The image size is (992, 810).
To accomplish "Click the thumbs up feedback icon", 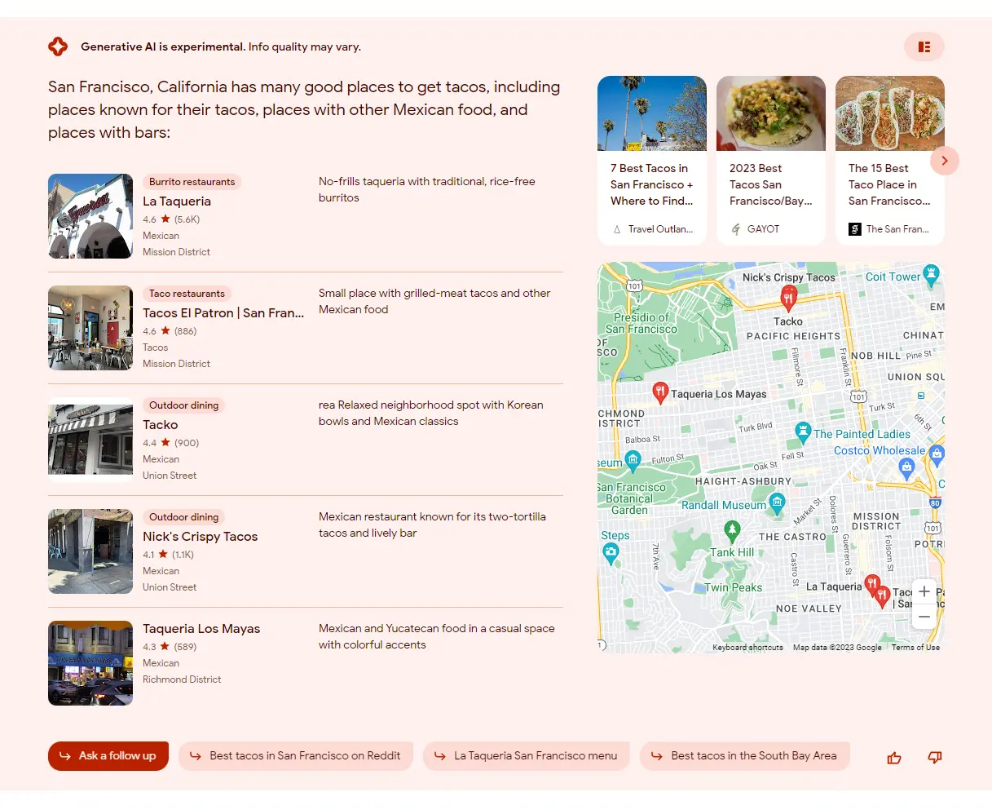I will [894, 758].
